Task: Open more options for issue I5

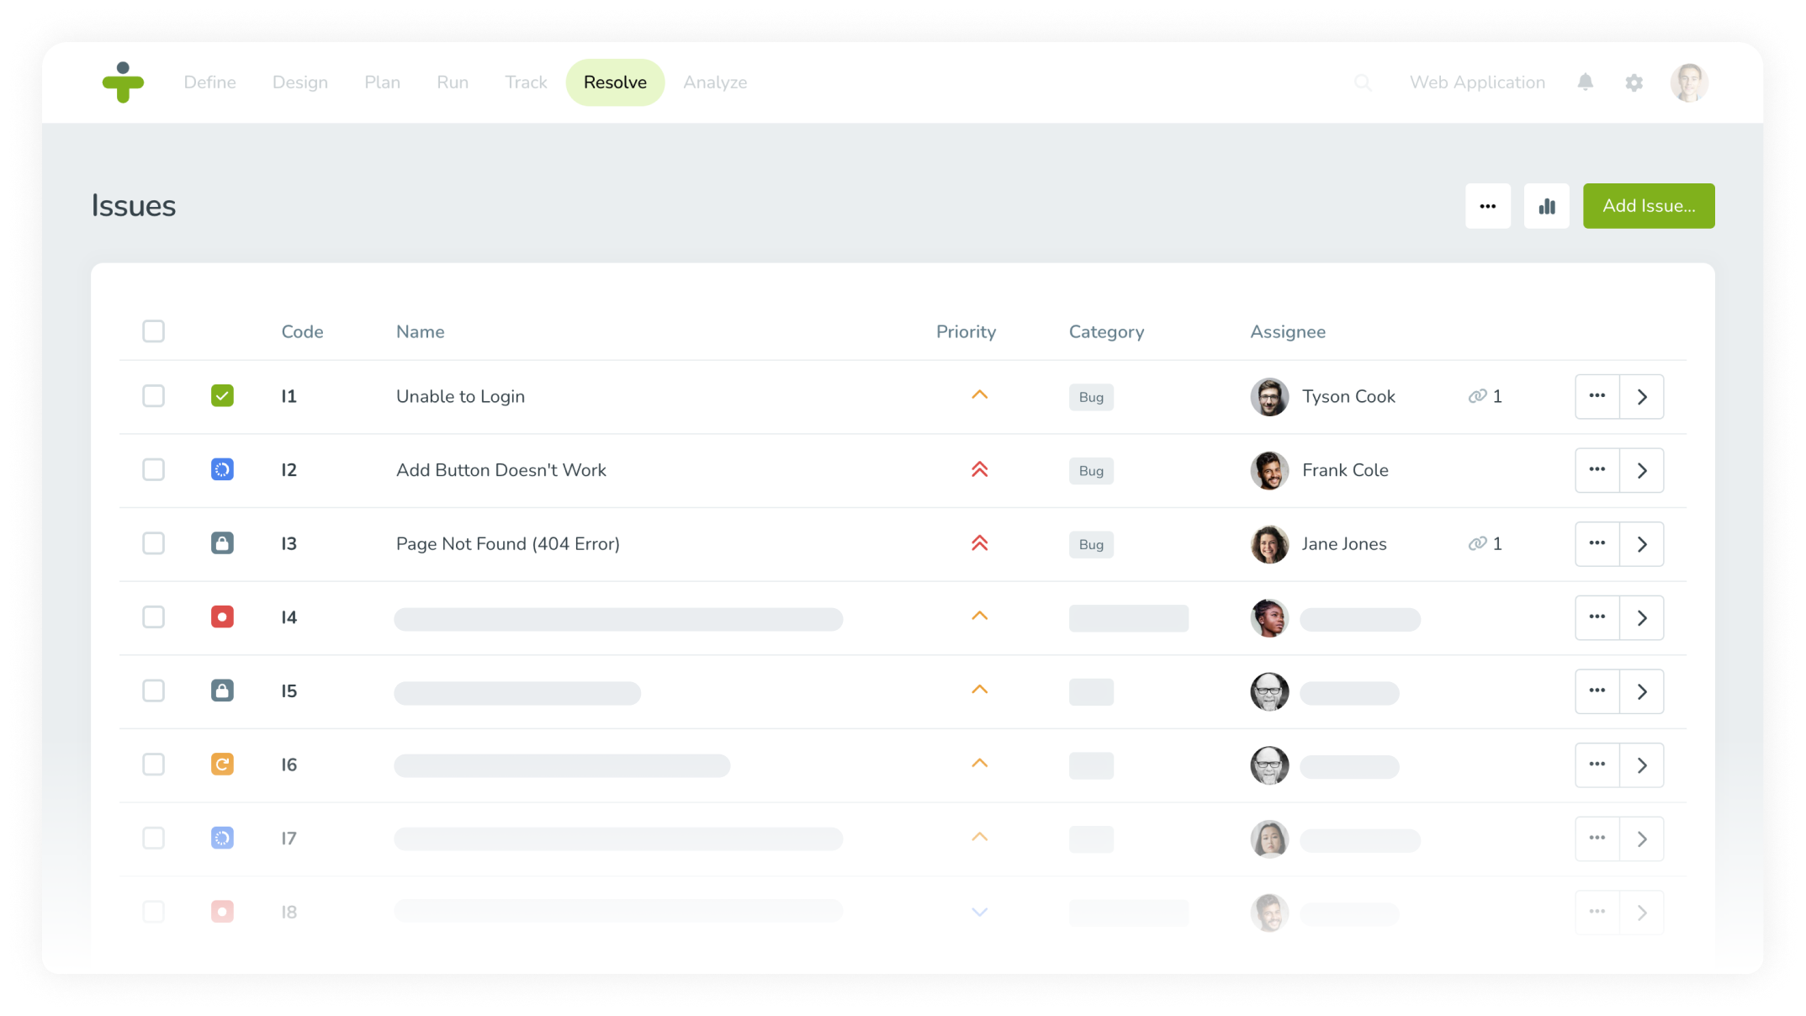Action: pyautogui.click(x=1597, y=691)
